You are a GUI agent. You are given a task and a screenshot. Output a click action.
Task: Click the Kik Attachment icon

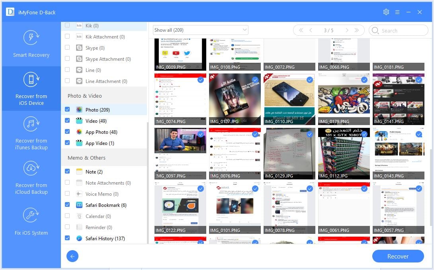(79, 37)
